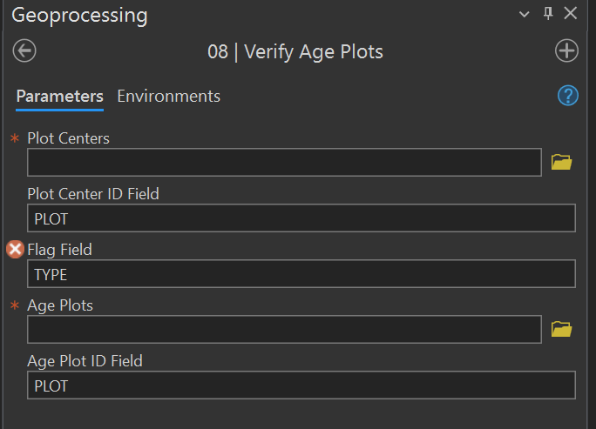Go back with the left arrow button

point(24,51)
